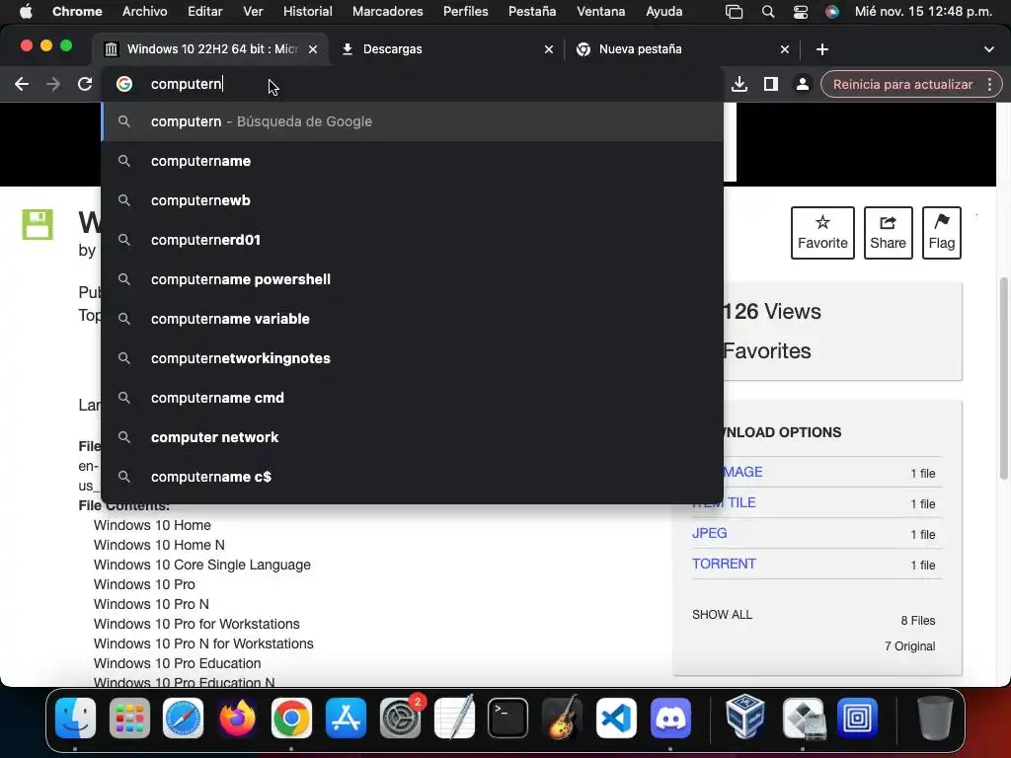Reload the current page
The image size is (1011, 758).
85,84
